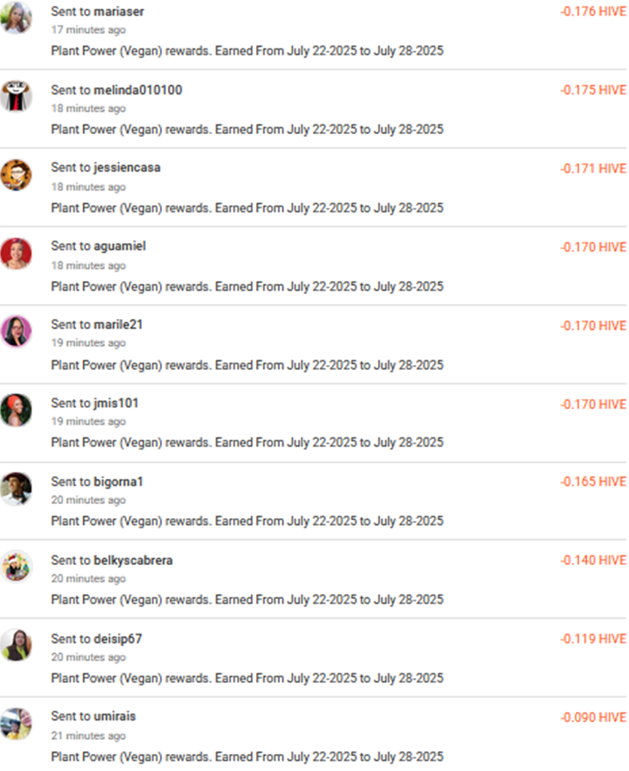Open mariaser's profile avatar
This screenshot has width=629, height=771.
[x=16, y=18]
